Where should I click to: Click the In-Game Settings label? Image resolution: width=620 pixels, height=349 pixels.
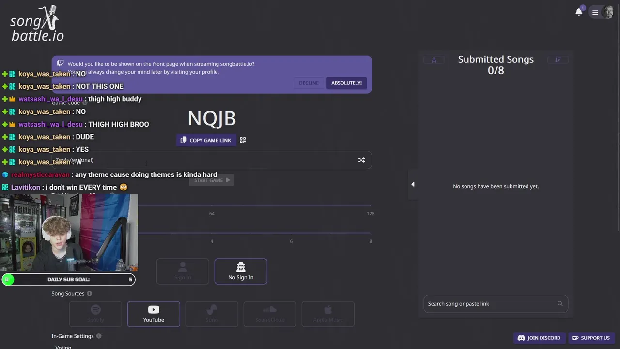tap(73, 336)
